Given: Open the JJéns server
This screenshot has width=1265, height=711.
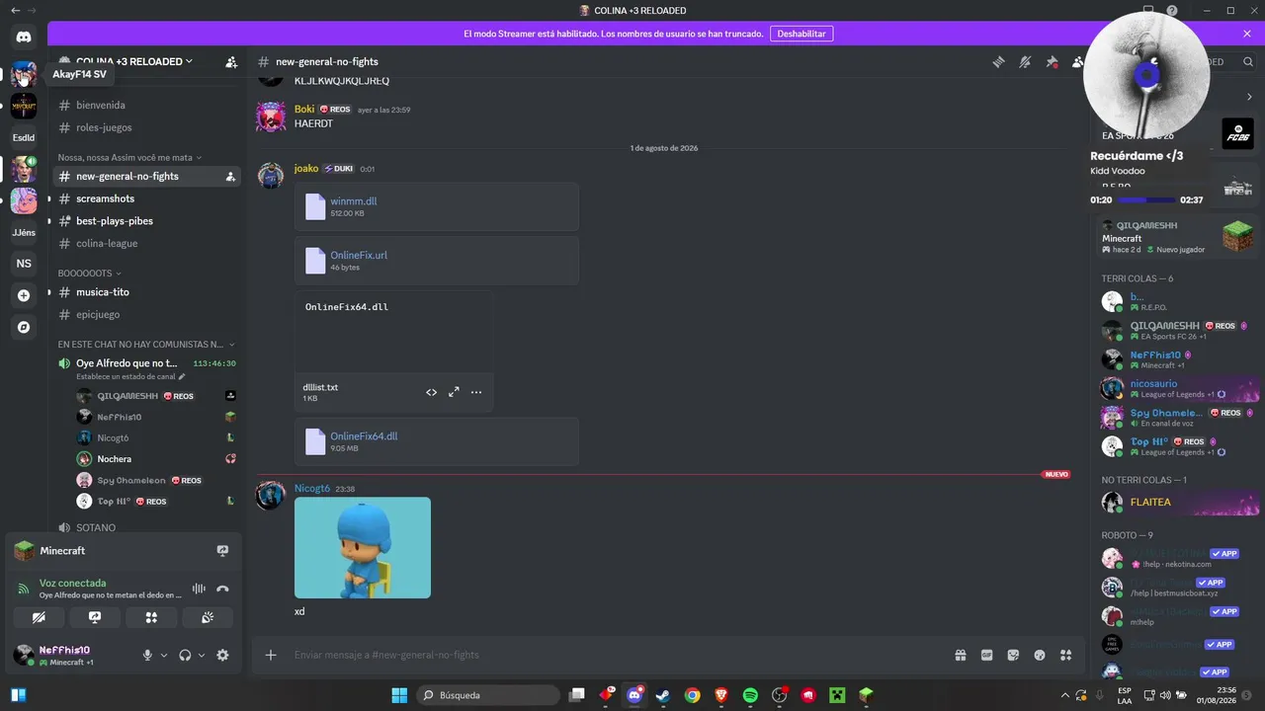Looking at the screenshot, I should (24, 232).
